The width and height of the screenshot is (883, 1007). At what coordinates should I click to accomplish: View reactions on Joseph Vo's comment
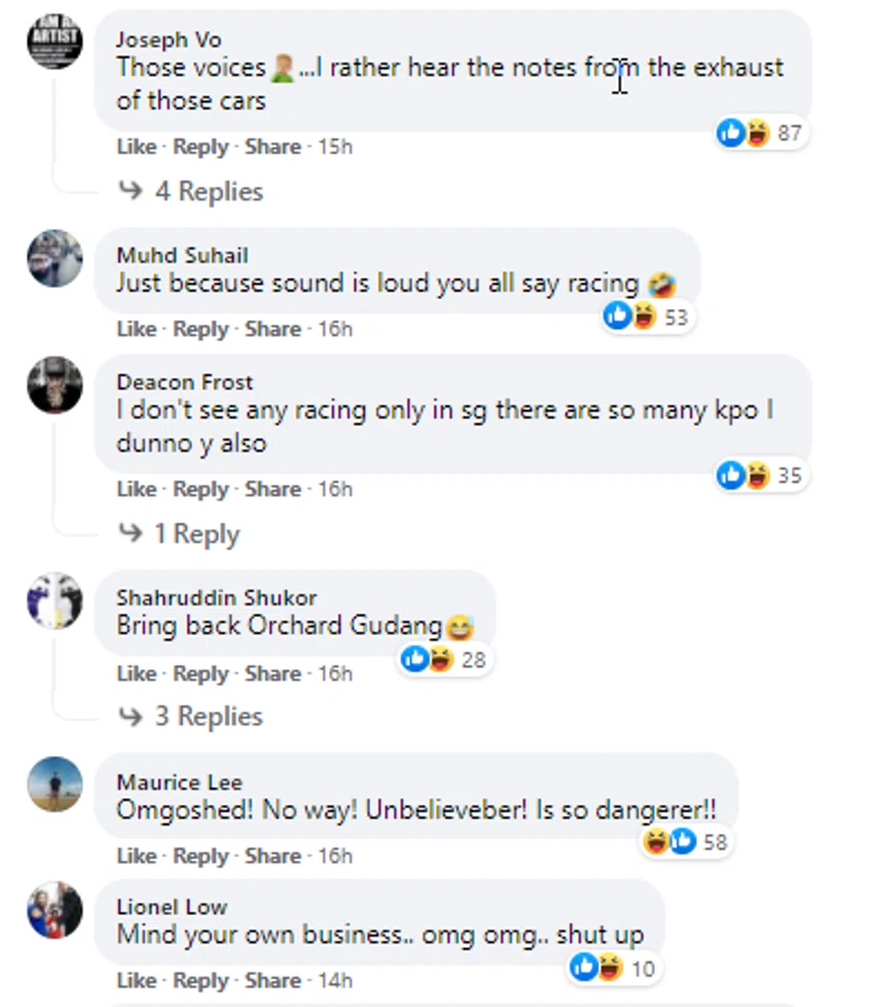(x=760, y=133)
